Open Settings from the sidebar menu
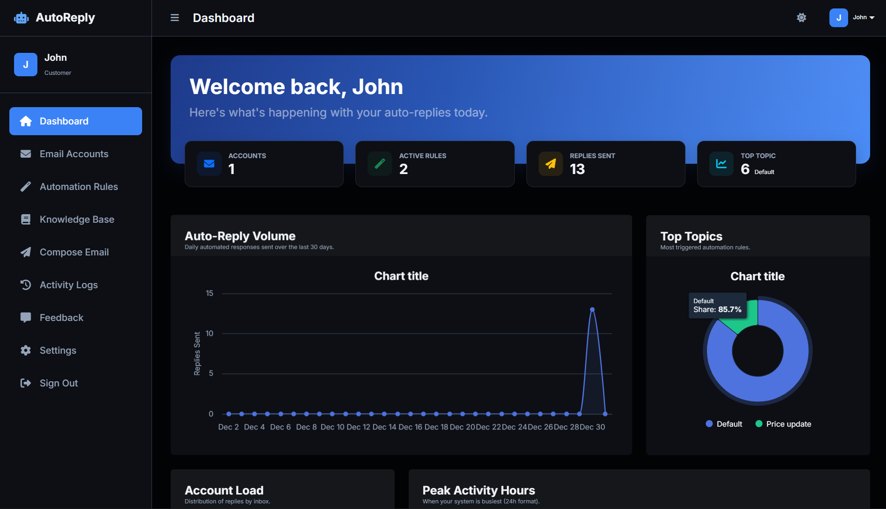This screenshot has height=509, width=886. pos(58,350)
